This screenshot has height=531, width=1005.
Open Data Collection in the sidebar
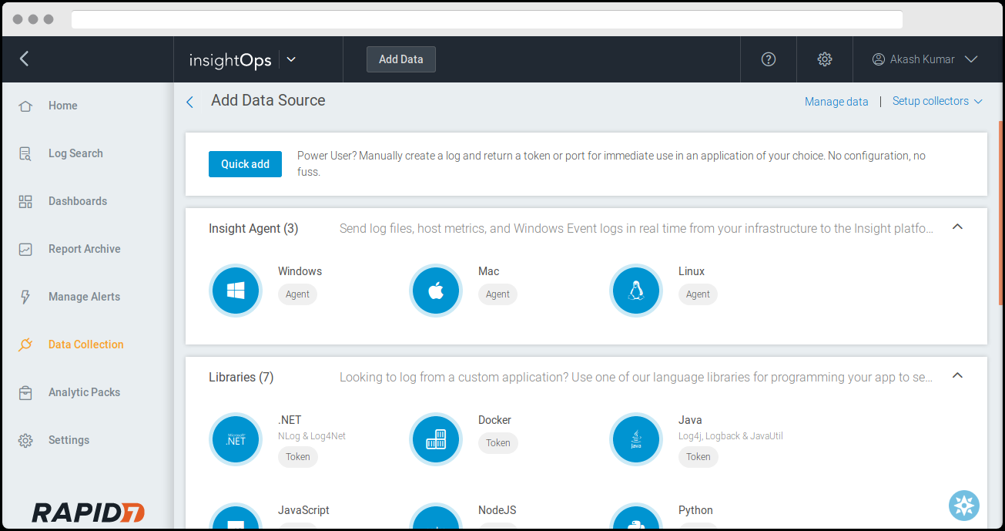pyautogui.click(x=86, y=344)
